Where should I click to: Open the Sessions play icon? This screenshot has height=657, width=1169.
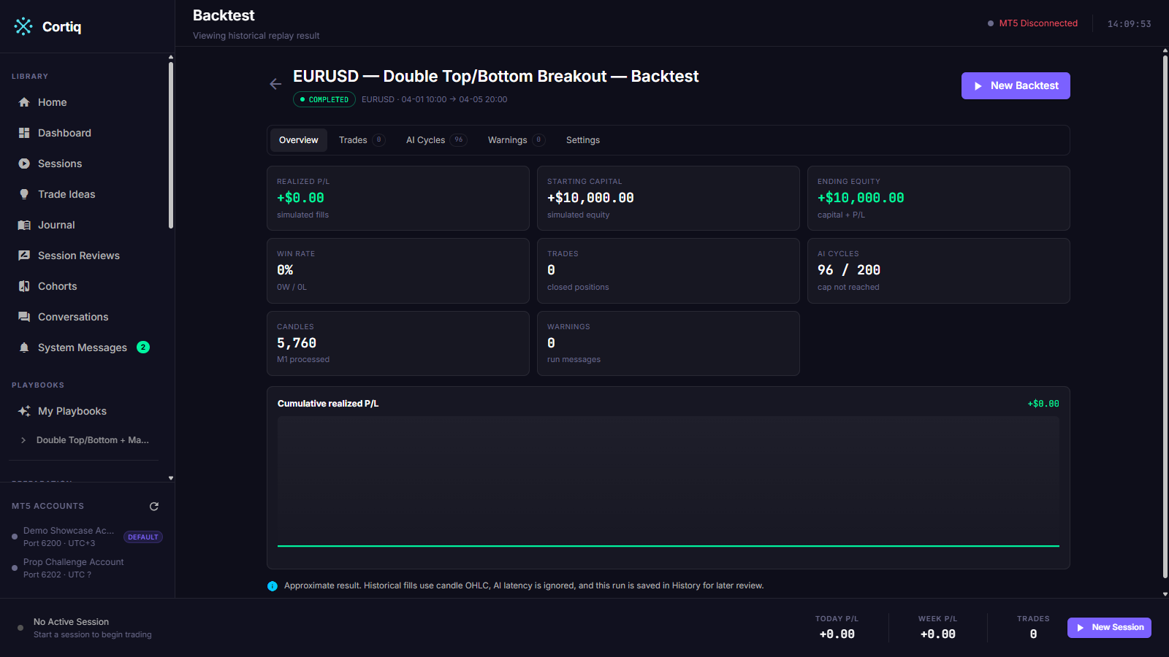pyautogui.click(x=24, y=164)
